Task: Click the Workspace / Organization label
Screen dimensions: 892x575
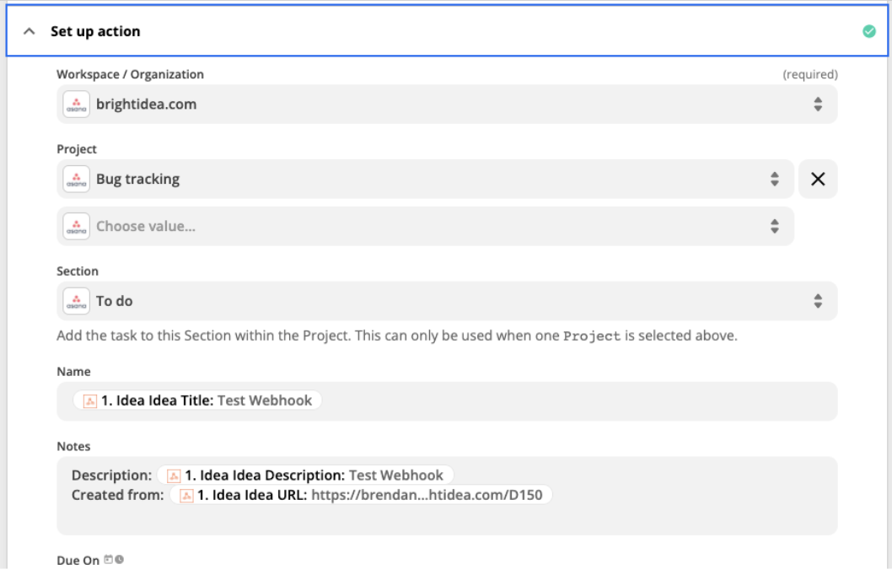Action: pos(130,74)
